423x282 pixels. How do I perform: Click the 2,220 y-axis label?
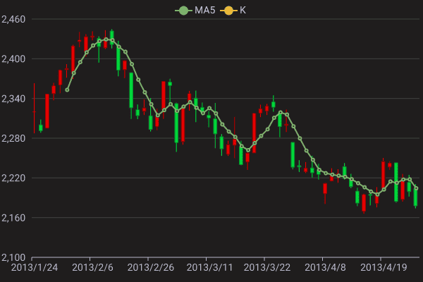[x=13, y=178]
